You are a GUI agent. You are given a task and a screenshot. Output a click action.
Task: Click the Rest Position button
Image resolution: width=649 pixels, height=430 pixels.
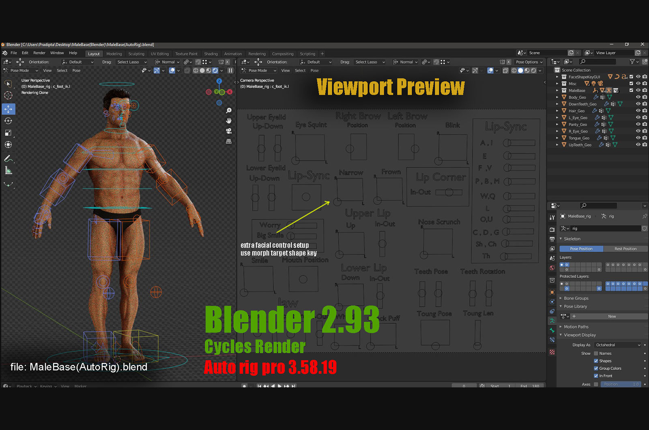pos(625,249)
